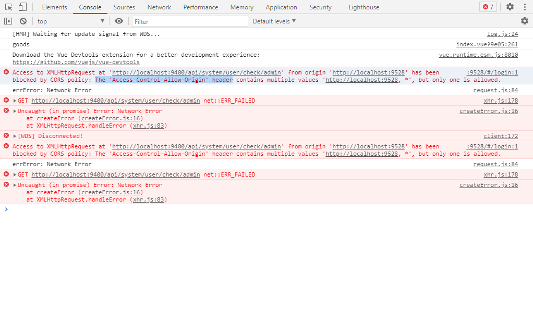Open the first xhr.js:178 source link
The height and width of the screenshot is (313, 533).
(501, 101)
